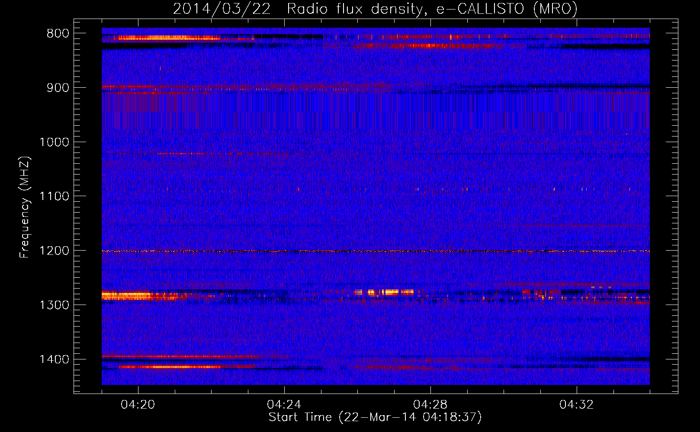Click the '04:24' time tick label
700x432 pixels.
[284, 405]
